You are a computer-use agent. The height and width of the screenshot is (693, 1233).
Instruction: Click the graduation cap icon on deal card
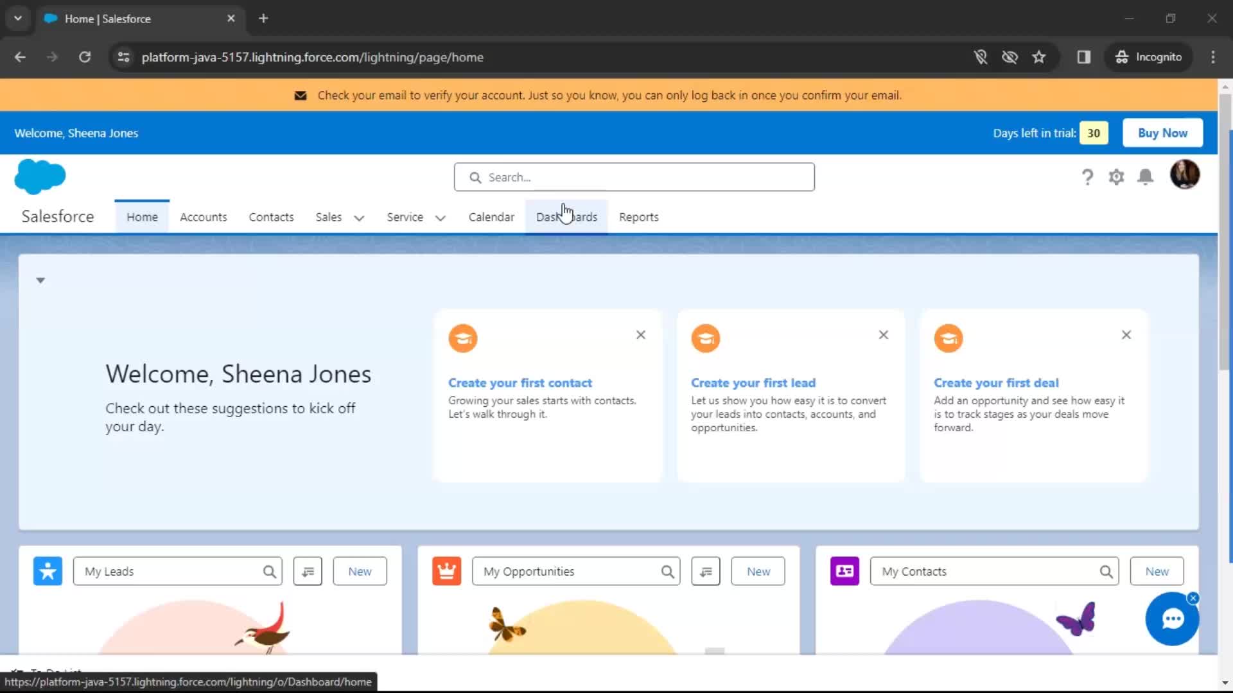(949, 338)
